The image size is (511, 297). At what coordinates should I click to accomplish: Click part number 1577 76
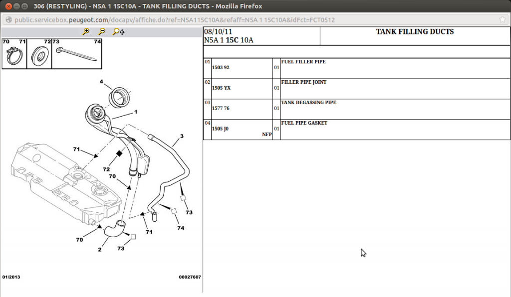click(221, 108)
